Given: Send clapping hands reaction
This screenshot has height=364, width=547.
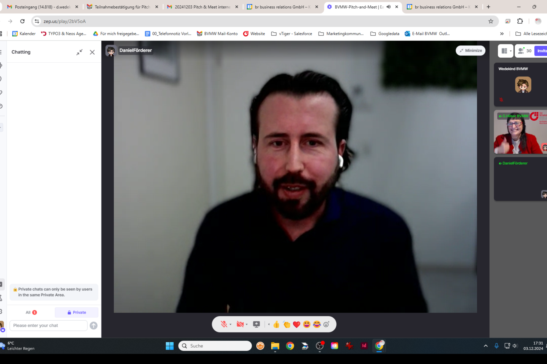Looking at the screenshot, I should [x=286, y=324].
